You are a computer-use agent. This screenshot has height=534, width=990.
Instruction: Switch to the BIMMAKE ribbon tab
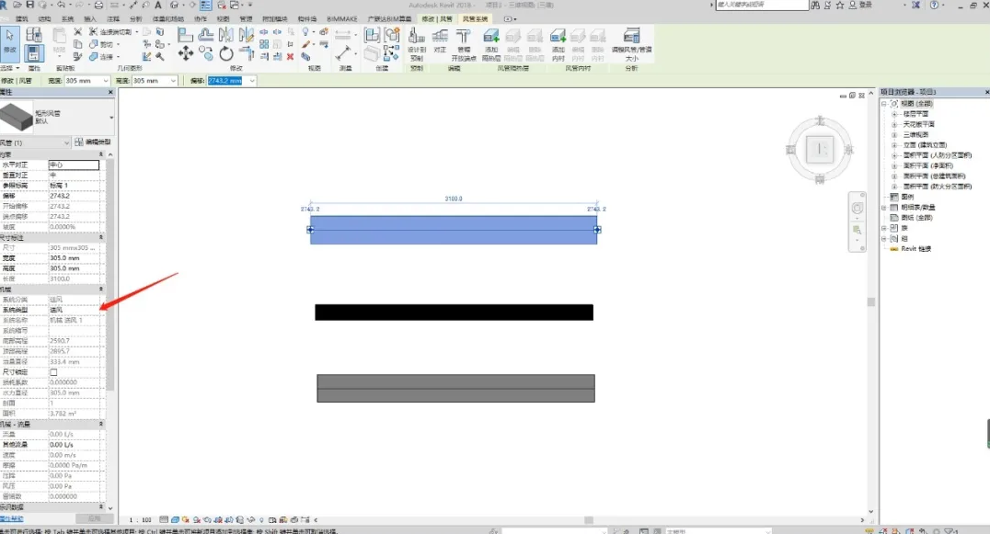point(342,19)
